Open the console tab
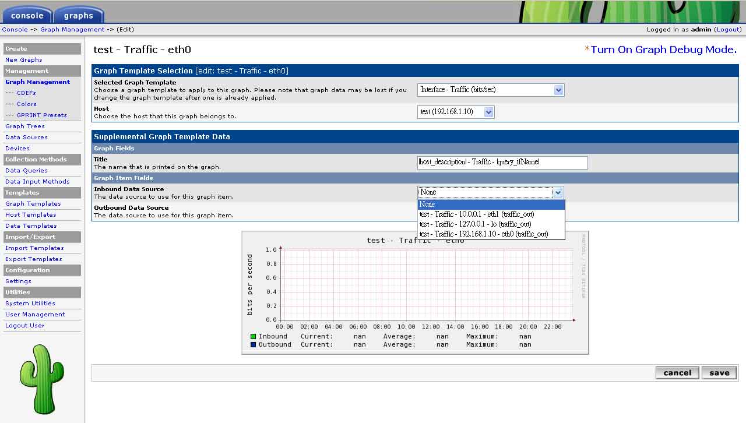Viewport: 746px width, 423px height. pyautogui.click(x=27, y=15)
